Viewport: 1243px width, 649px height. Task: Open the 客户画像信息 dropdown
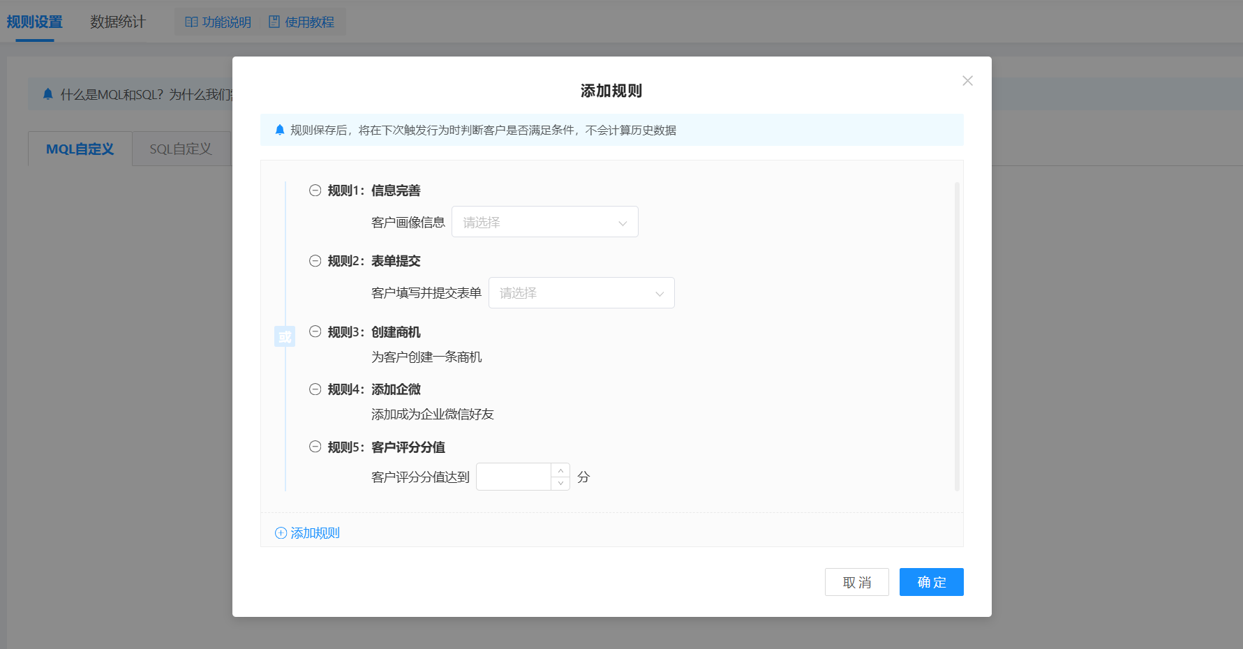pos(544,222)
